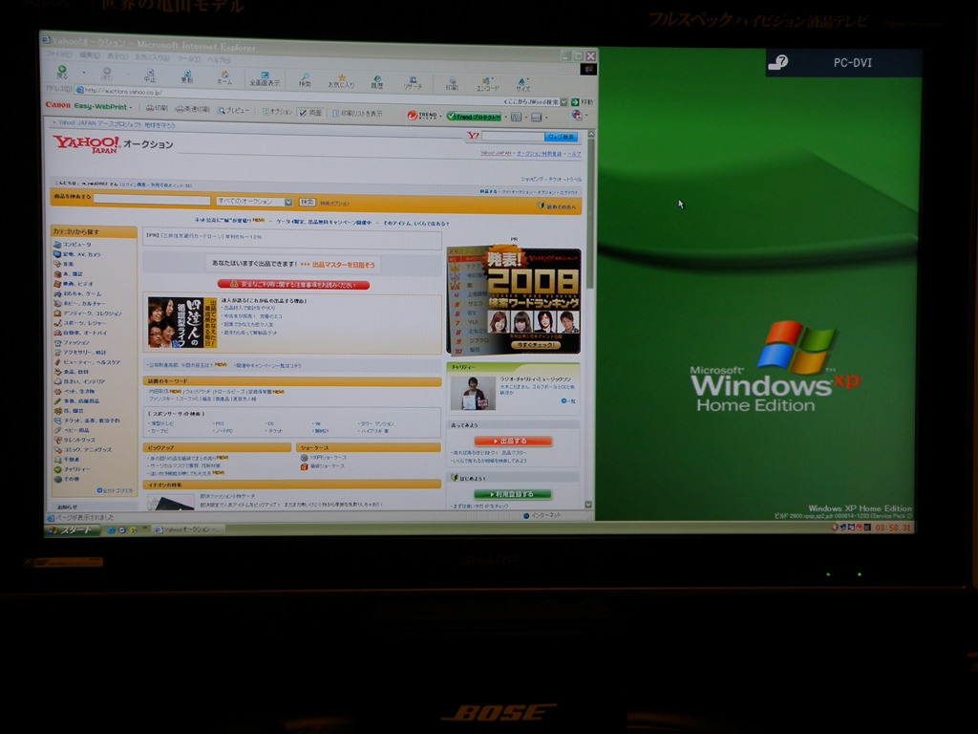Open the Tools (ツール) menu
Image resolution: width=978 pixels, height=734 pixels.
click(x=189, y=58)
